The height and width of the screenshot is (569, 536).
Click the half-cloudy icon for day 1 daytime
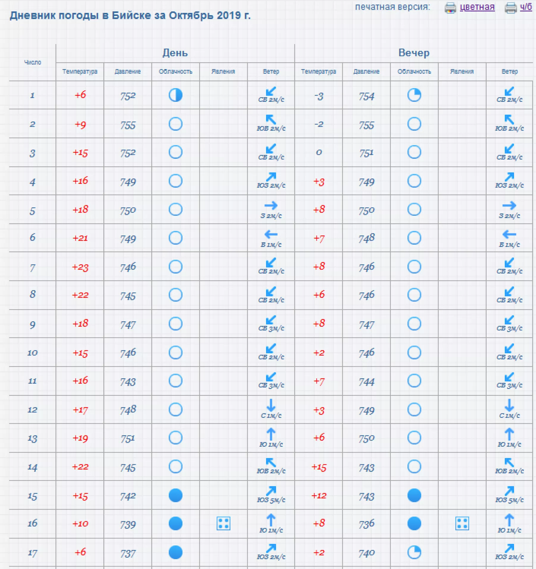click(175, 95)
